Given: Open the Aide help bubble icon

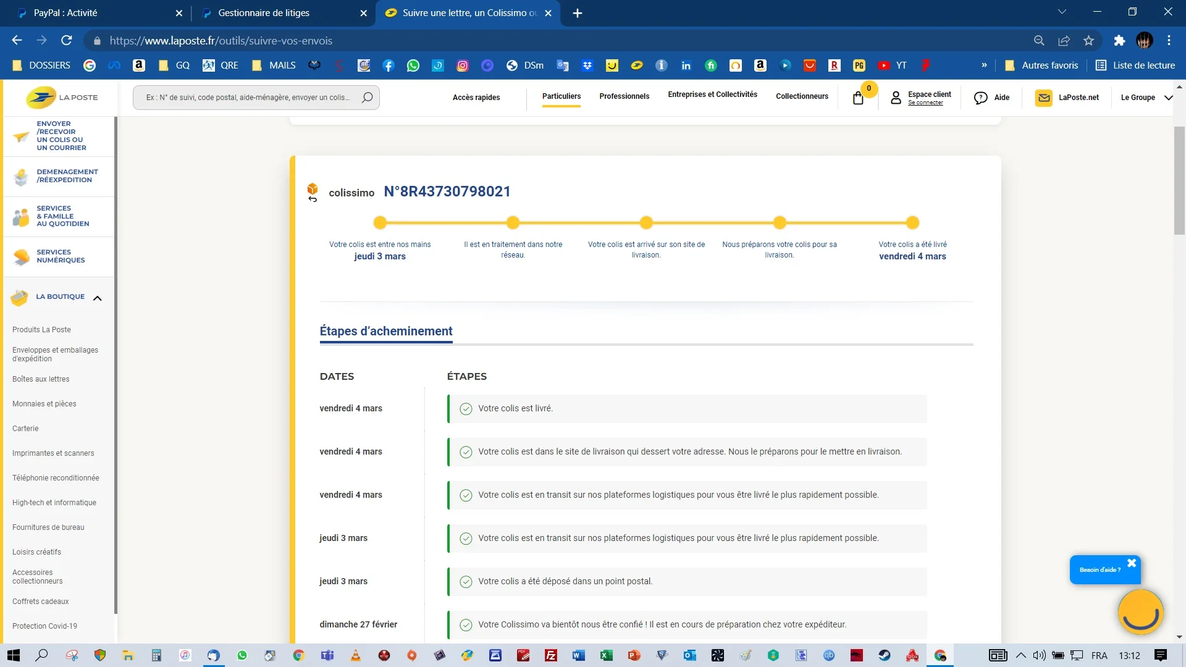Looking at the screenshot, I should tap(980, 98).
